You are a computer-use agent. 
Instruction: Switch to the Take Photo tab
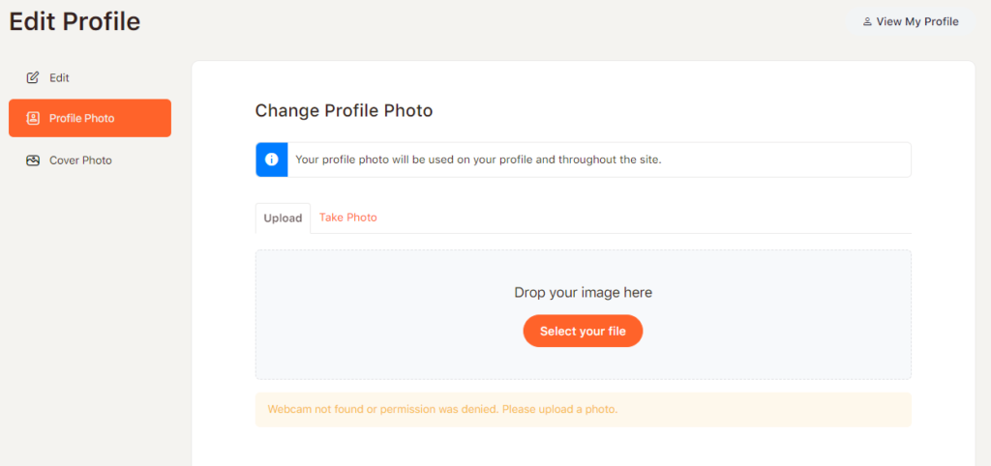point(348,218)
